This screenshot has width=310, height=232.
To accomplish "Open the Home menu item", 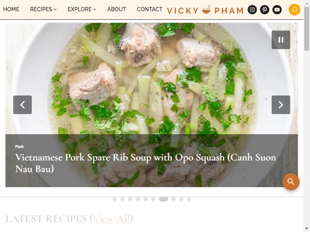I will coord(11,9).
